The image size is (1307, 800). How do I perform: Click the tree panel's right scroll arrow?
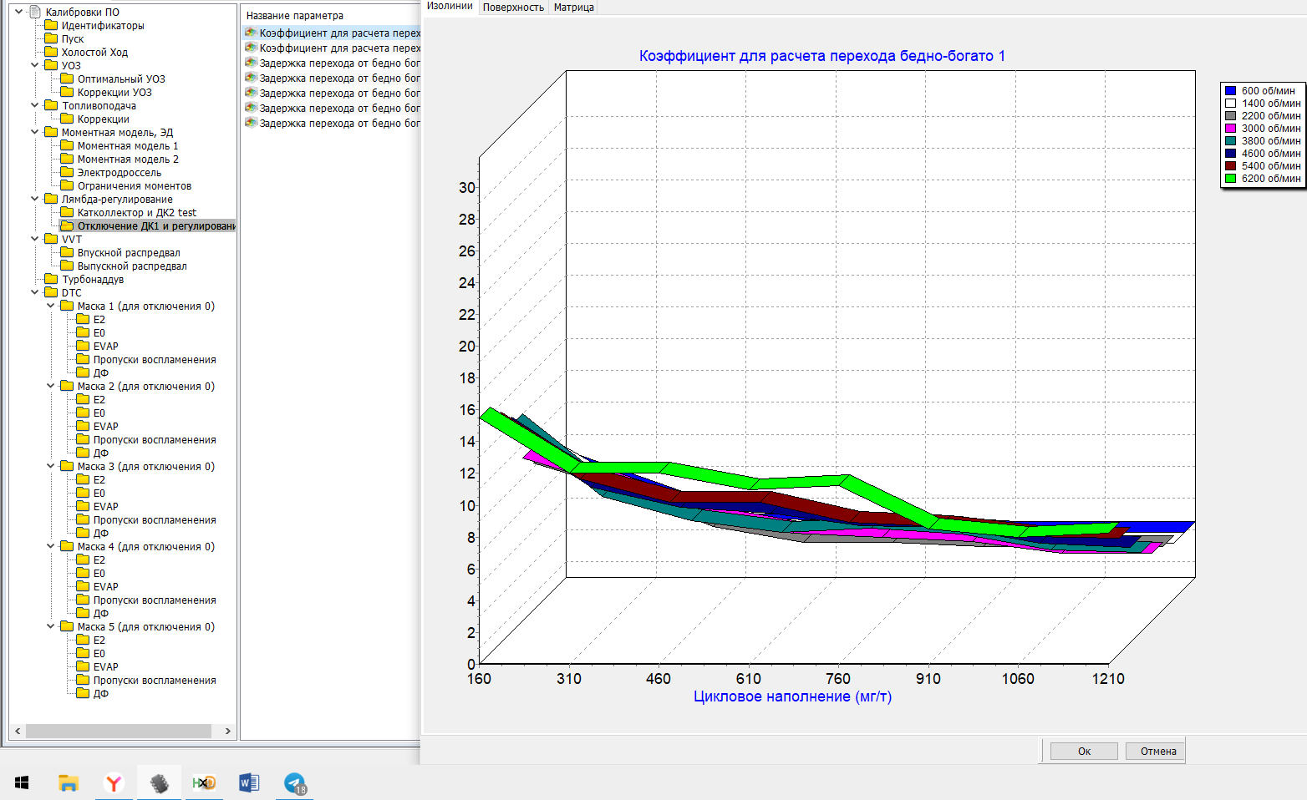coord(227,731)
